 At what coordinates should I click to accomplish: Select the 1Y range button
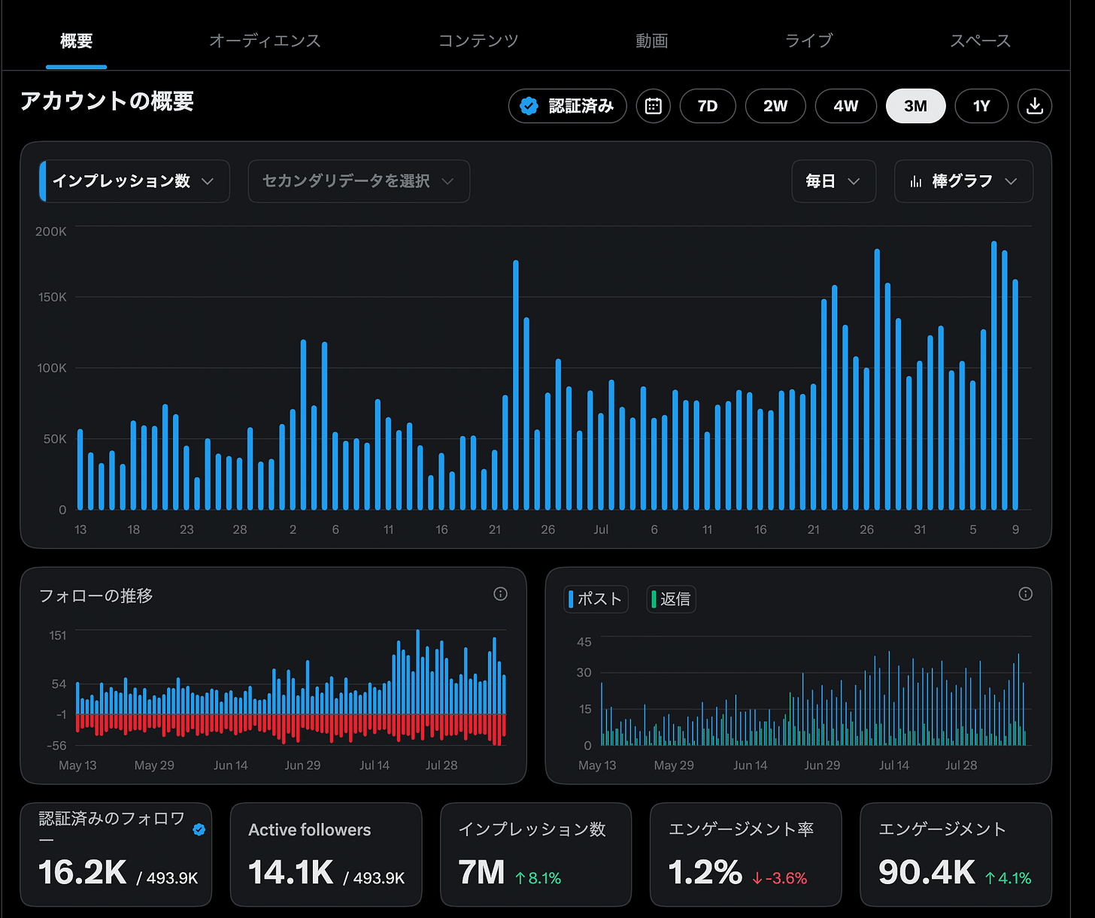pyautogui.click(x=981, y=106)
